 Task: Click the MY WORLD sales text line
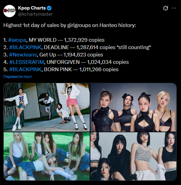pyautogui.click(x=54, y=40)
